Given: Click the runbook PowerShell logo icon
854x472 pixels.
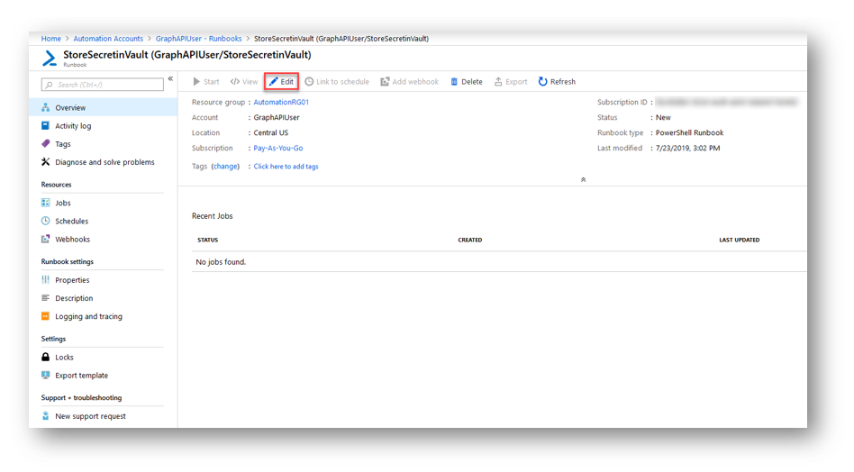Looking at the screenshot, I should point(50,58).
